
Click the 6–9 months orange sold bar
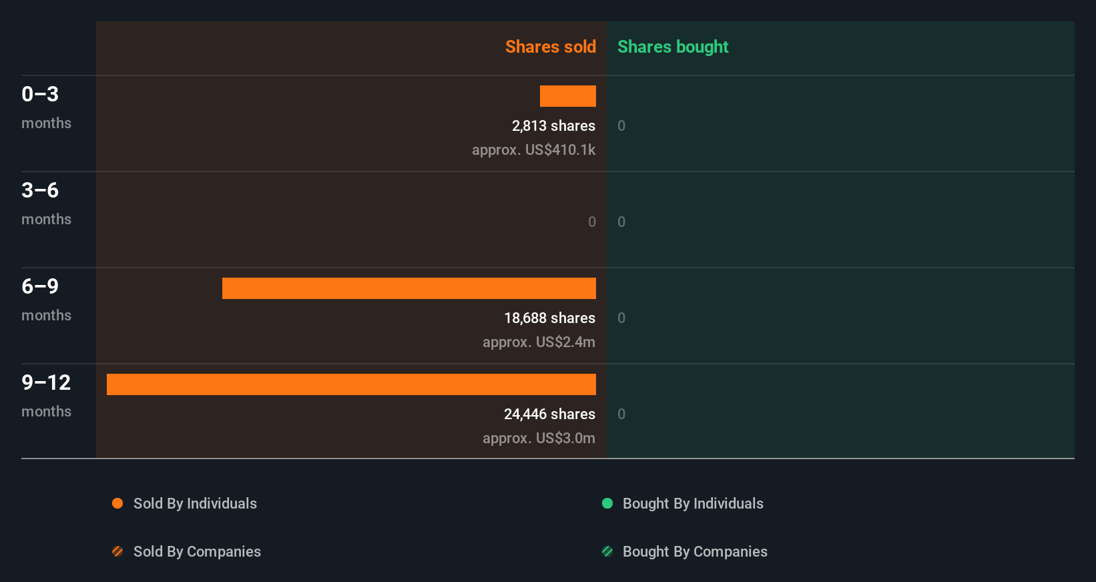(x=409, y=288)
